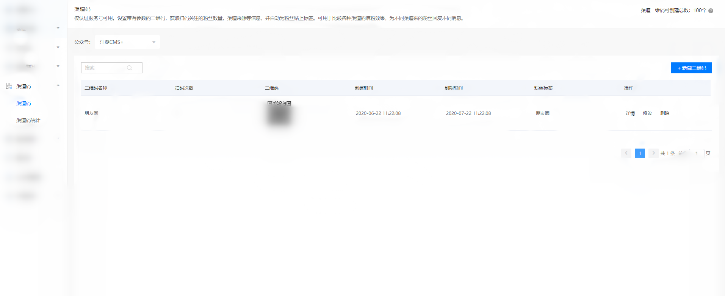
Task: Click the search magnifier icon
Action: [129, 68]
